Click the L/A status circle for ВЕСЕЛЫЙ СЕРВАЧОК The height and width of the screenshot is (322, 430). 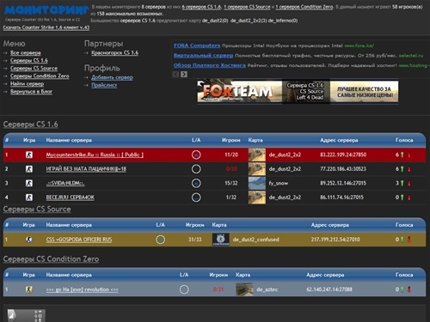click(x=196, y=197)
